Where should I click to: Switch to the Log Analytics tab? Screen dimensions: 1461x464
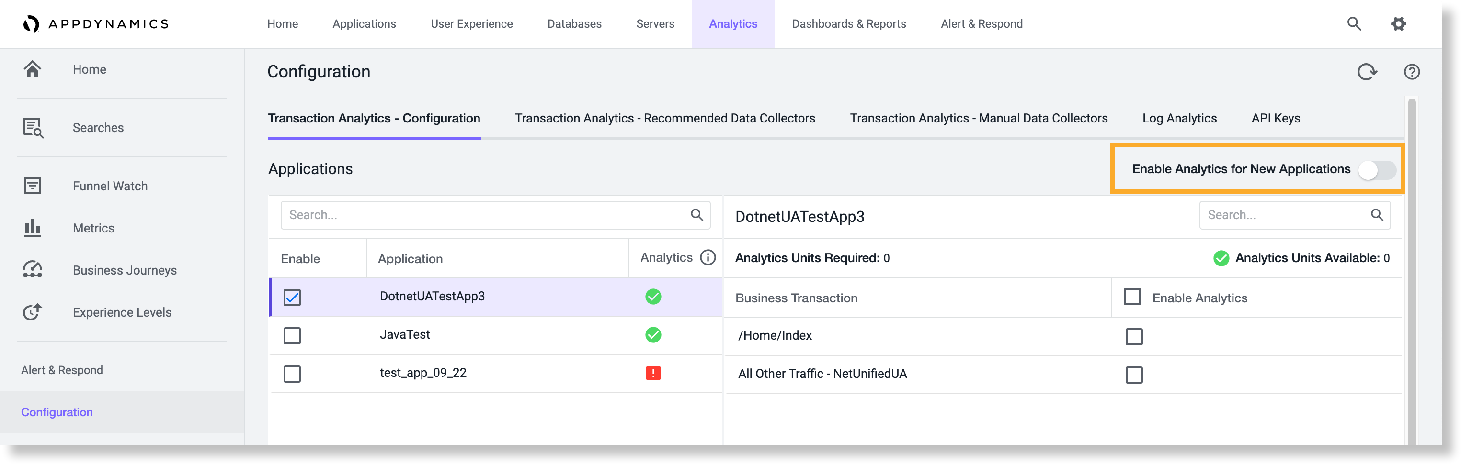1179,119
